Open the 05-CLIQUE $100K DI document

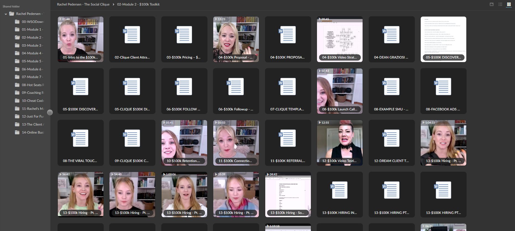[132, 91]
